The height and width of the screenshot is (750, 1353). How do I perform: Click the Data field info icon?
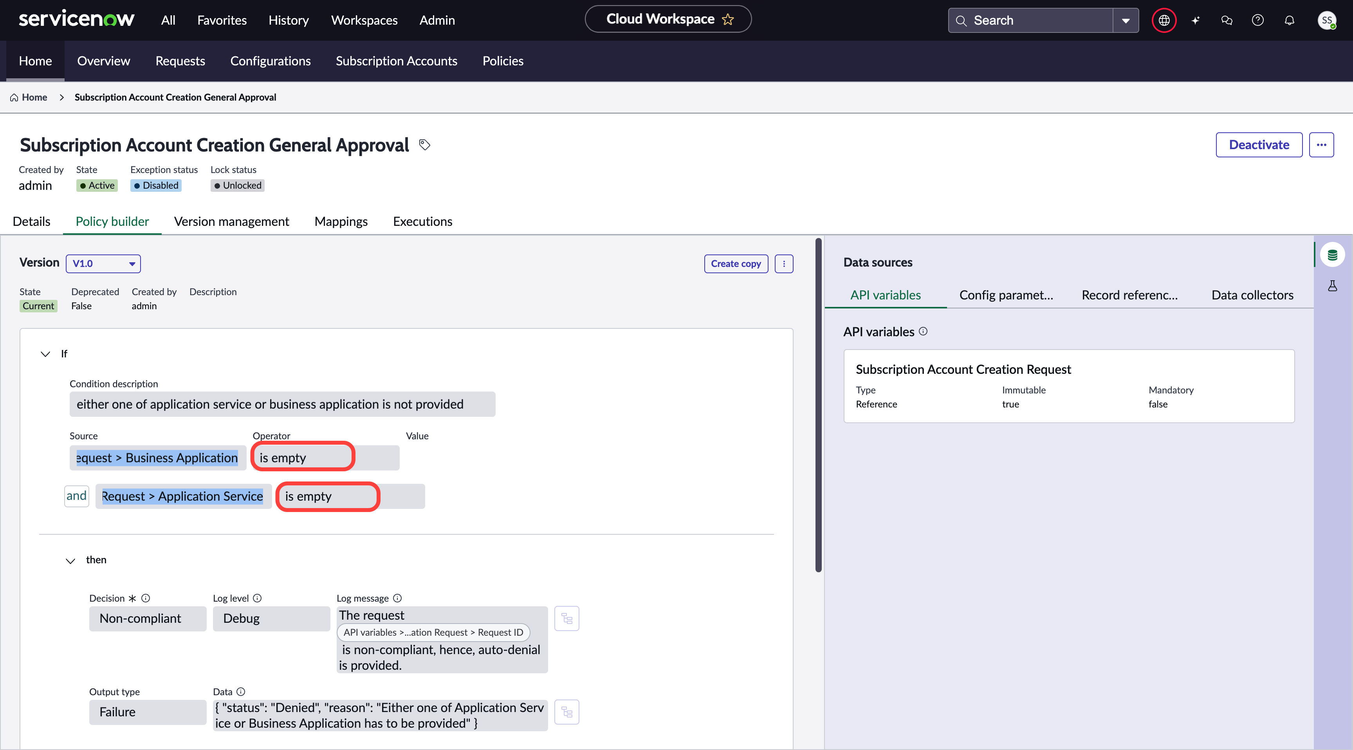point(240,692)
